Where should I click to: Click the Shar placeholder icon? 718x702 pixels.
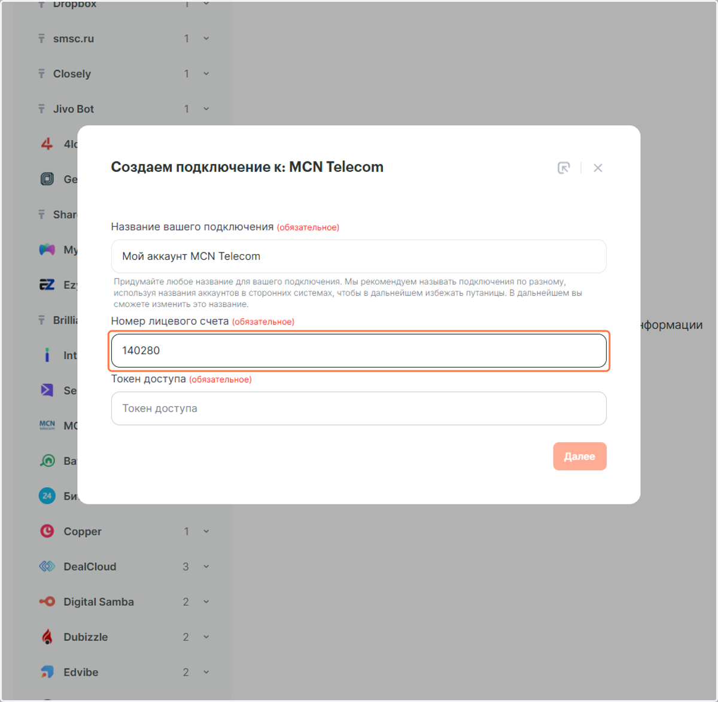[x=41, y=214]
